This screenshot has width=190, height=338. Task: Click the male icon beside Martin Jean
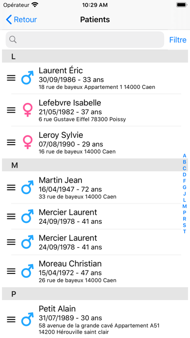tap(28, 187)
